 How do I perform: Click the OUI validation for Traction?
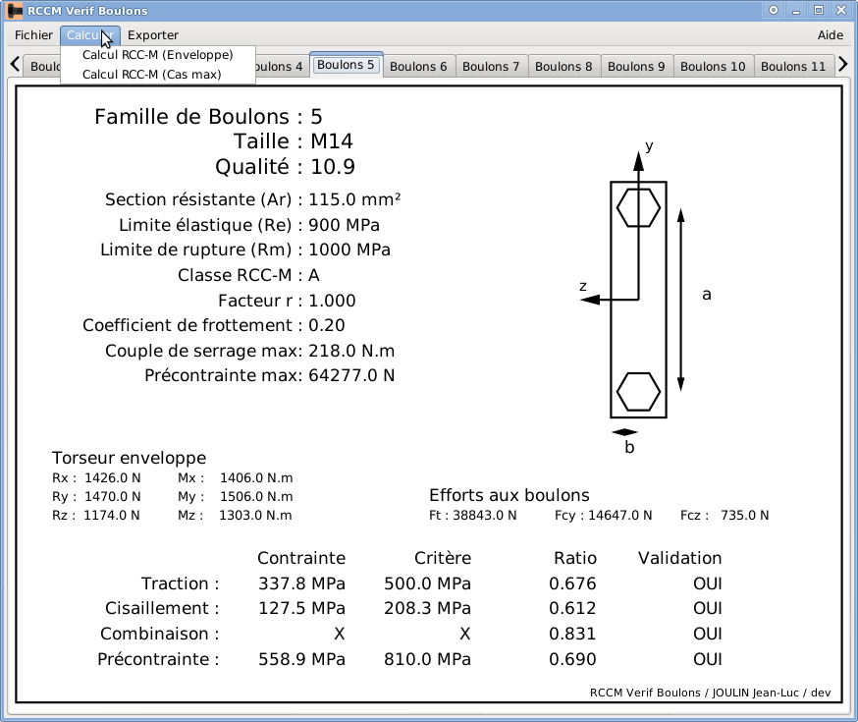pyautogui.click(x=708, y=583)
